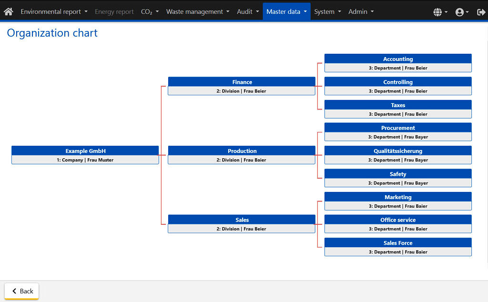Click the Production division box

tap(242, 155)
